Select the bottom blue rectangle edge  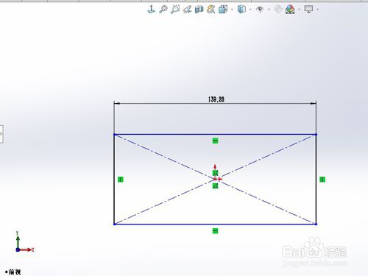click(x=215, y=224)
